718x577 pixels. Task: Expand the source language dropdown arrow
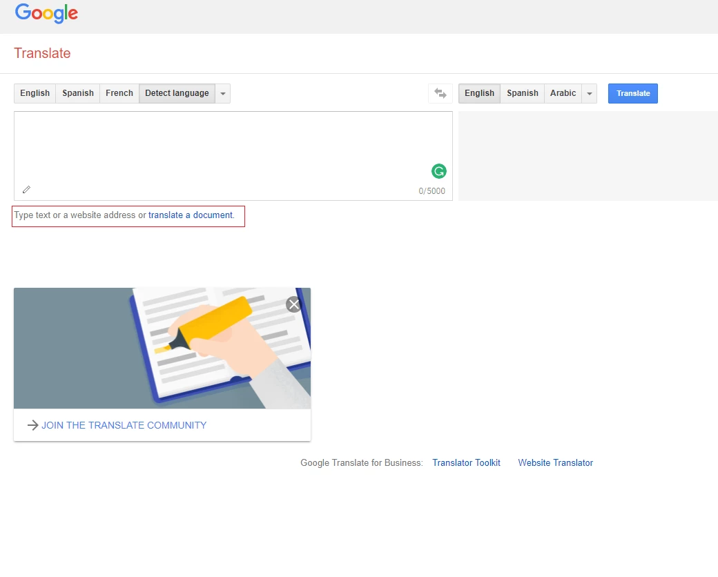click(223, 93)
